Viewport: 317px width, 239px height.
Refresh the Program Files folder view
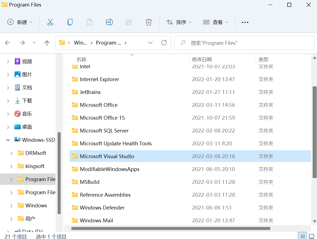[164, 43]
